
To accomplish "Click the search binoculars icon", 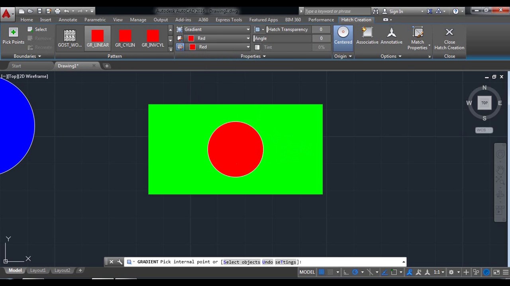I will click(x=376, y=11).
